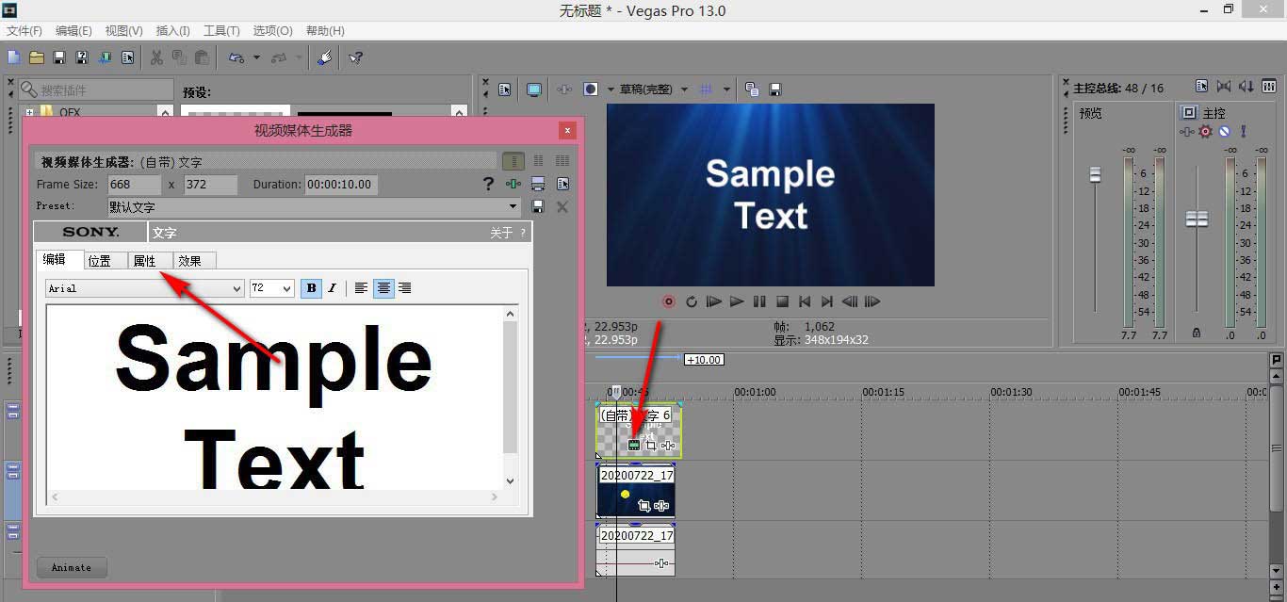Open the overlays grid dropdown arrow

click(726, 89)
